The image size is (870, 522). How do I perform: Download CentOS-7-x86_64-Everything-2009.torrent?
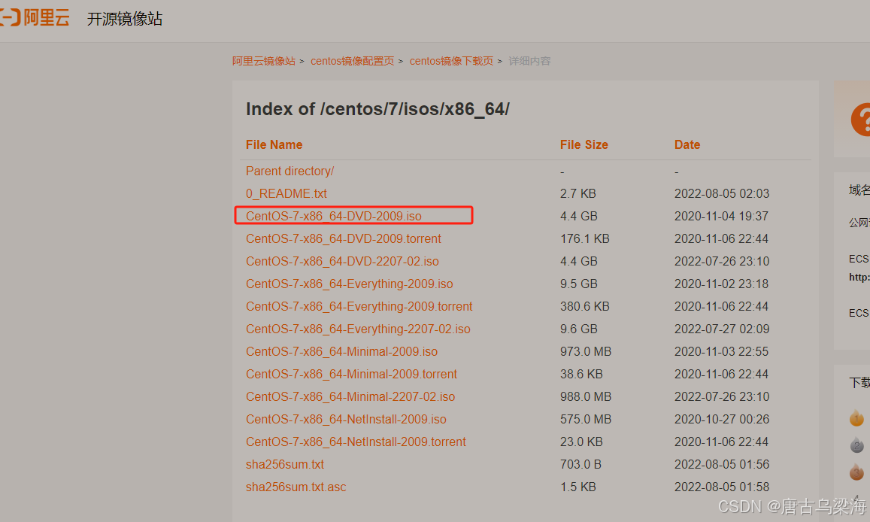click(x=359, y=306)
